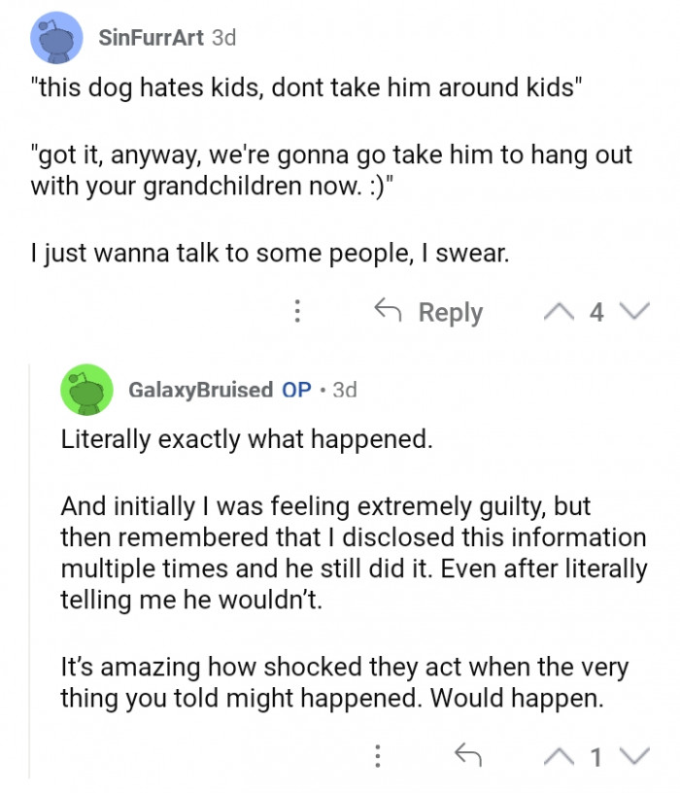680x793 pixels.
Task: Downvote GalaxyBruised's reply
Action: tap(634, 753)
